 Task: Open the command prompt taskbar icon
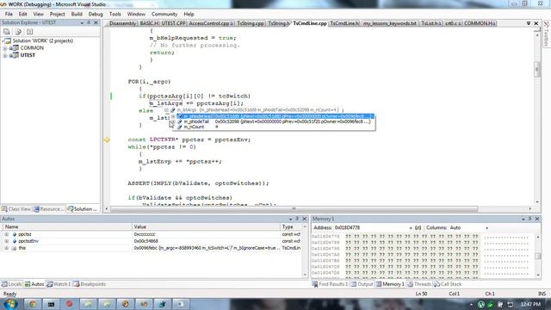(x=52, y=304)
